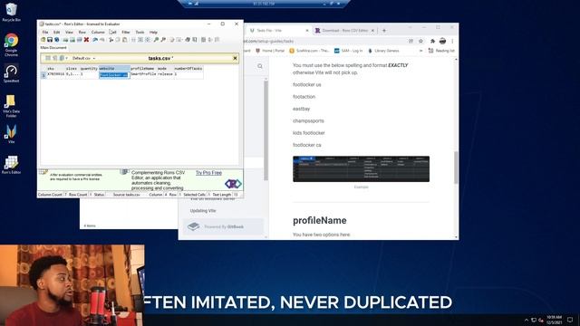Select row header 1 in the CSV grid

(x=43, y=75)
